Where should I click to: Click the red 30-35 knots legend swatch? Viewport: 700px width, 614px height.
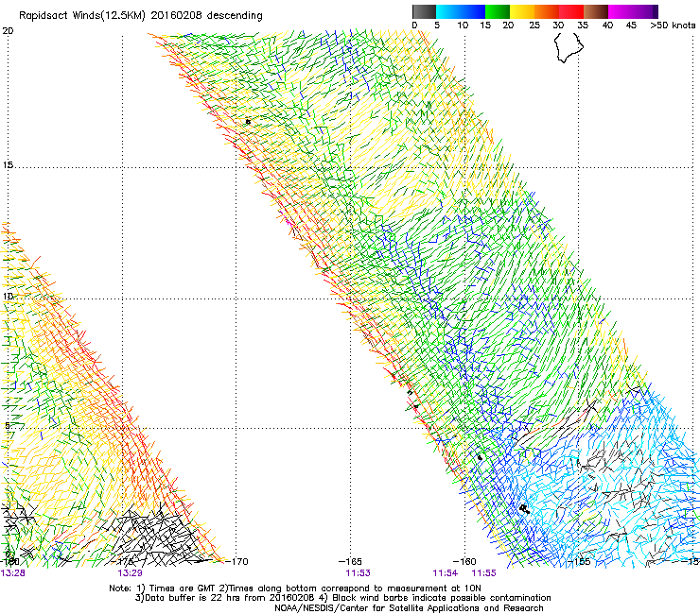571,11
